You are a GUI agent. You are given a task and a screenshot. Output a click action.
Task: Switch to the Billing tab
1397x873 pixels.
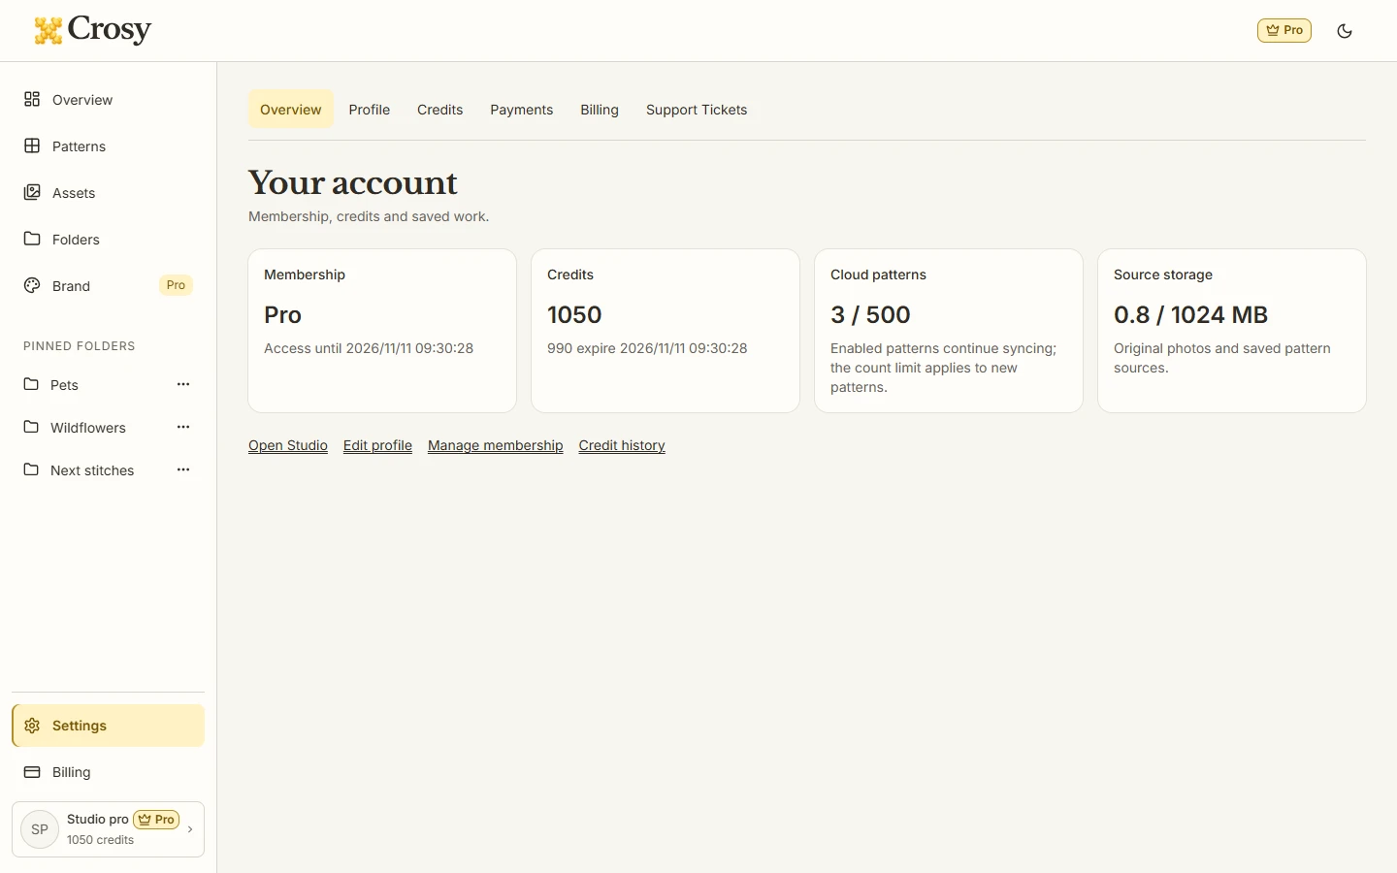600,110
